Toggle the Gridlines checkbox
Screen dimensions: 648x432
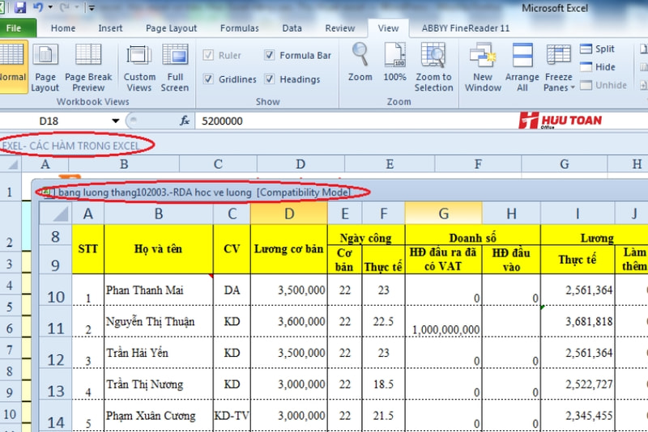[208, 79]
